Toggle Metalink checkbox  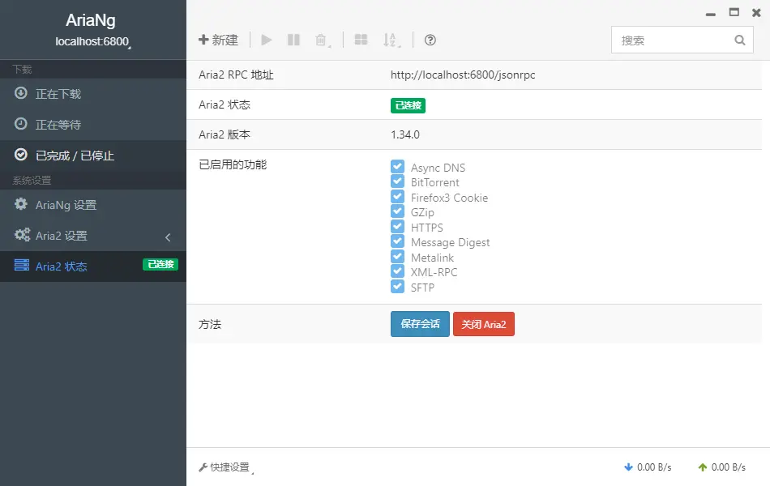pyautogui.click(x=398, y=256)
